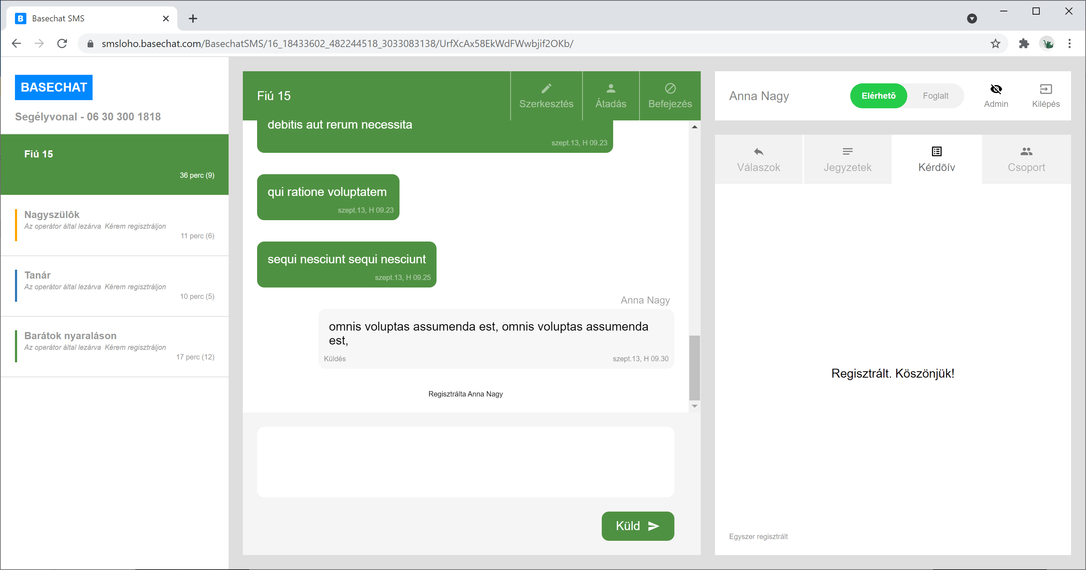
Task: Set status to Elérhető
Action: (x=878, y=96)
